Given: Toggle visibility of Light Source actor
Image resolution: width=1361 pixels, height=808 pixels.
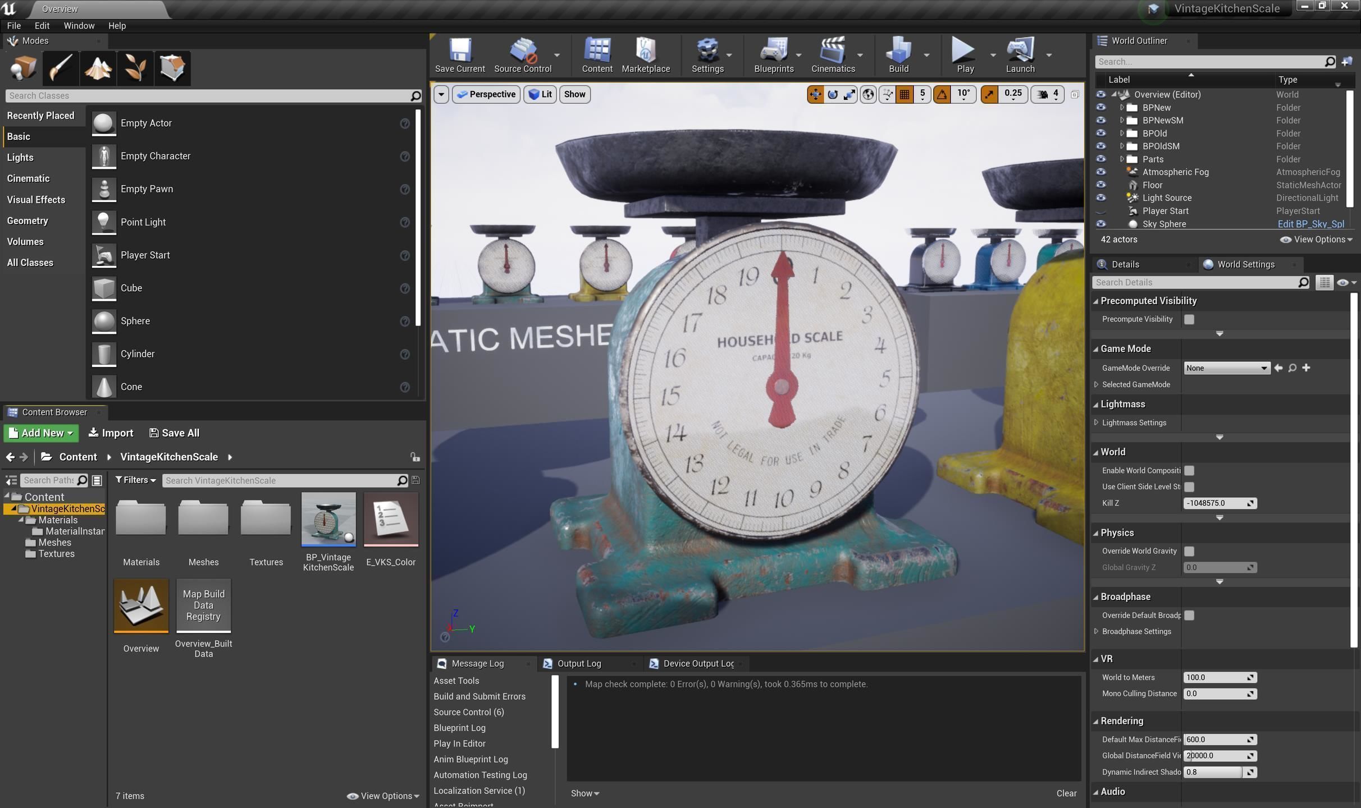Looking at the screenshot, I should click(x=1100, y=198).
